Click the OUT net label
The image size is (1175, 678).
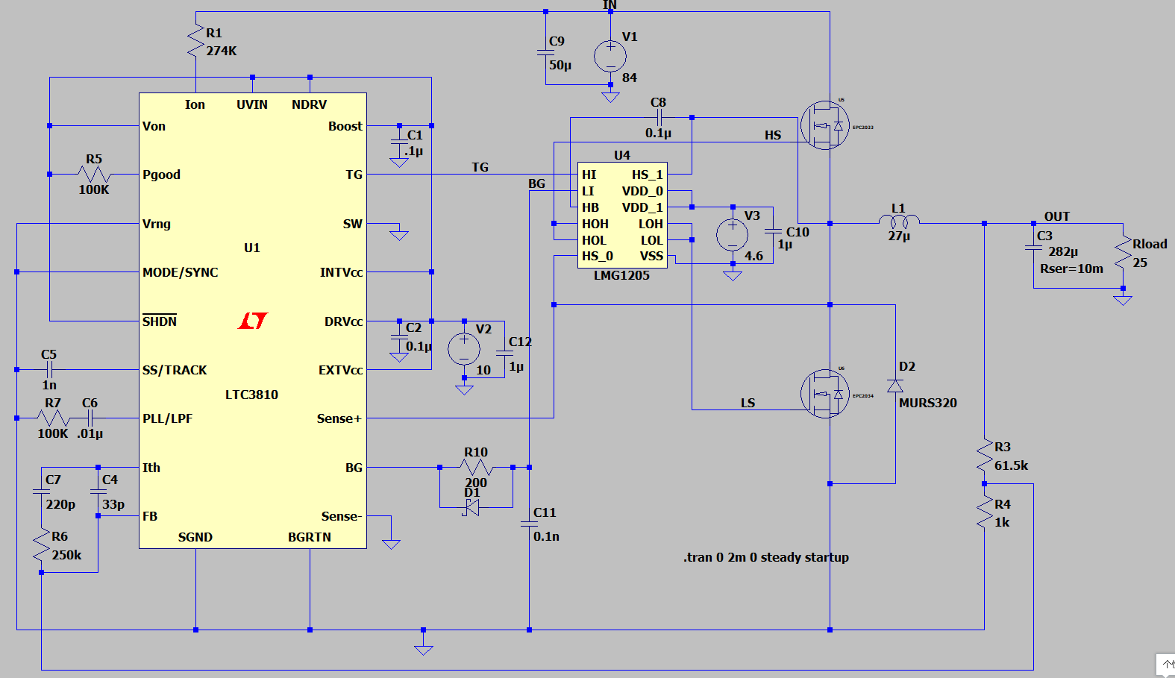coord(1057,216)
